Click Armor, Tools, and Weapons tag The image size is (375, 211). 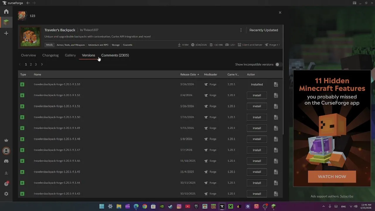click(71, 45)
